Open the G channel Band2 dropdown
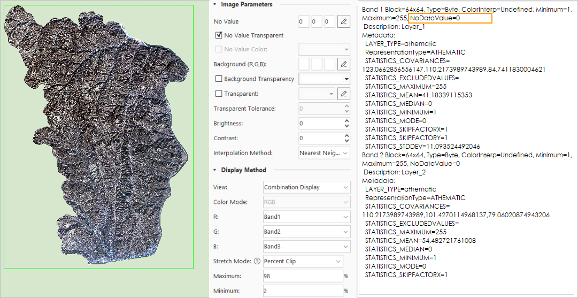The height and width of the screenshot is (298, 578). 306,232
